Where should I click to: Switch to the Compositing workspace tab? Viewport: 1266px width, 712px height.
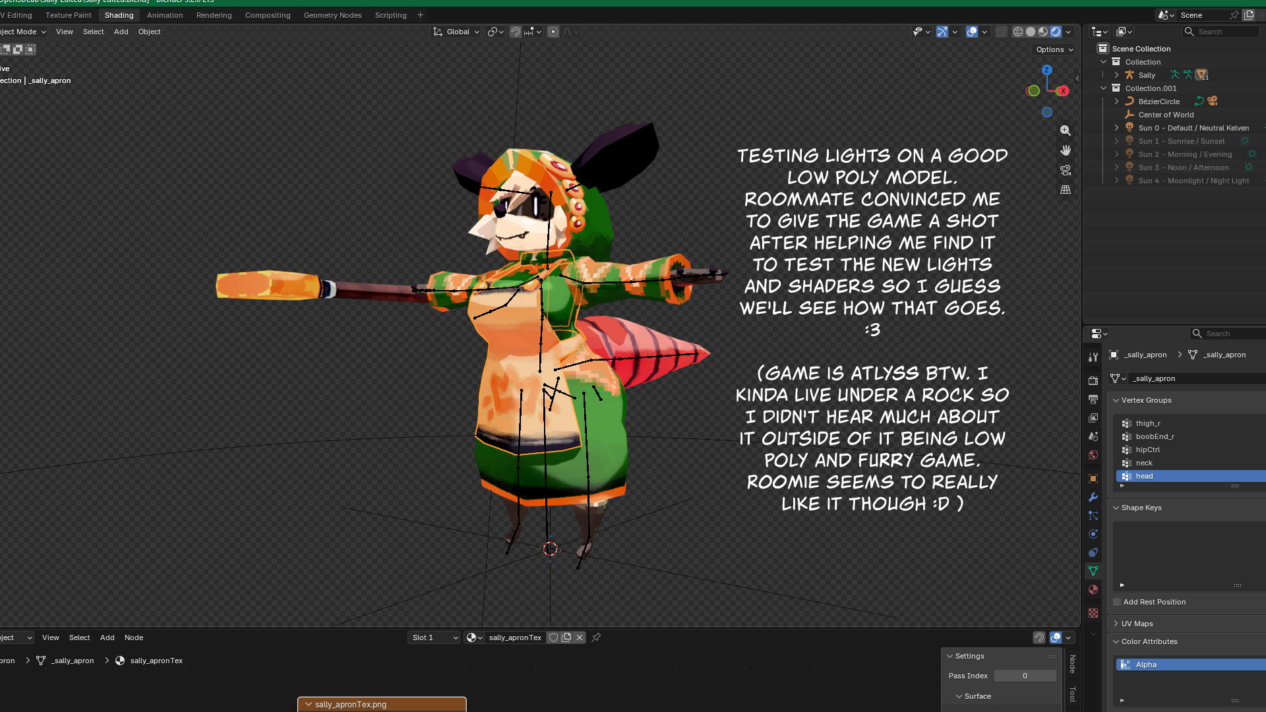pyautogui.click(x=268, y=15)
